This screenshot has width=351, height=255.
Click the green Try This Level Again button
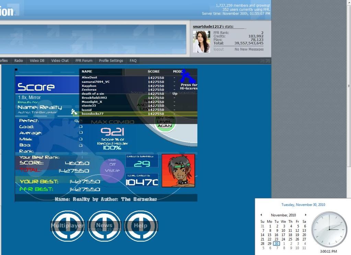coord(165,122)
